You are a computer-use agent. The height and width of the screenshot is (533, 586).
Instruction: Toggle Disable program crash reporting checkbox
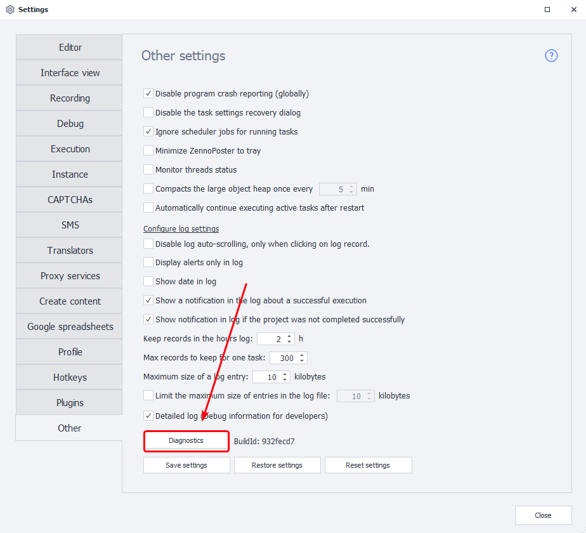tap(148, 94)
